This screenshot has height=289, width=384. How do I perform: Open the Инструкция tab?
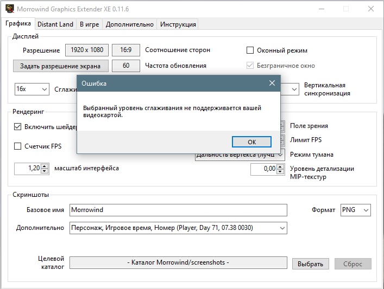tap(178, 24)
